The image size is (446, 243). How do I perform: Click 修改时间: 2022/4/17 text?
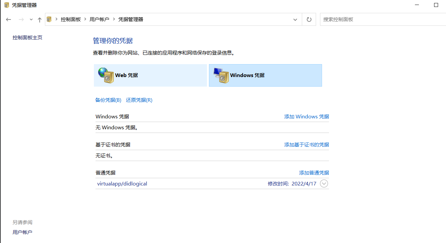click(x=292, y=183)
